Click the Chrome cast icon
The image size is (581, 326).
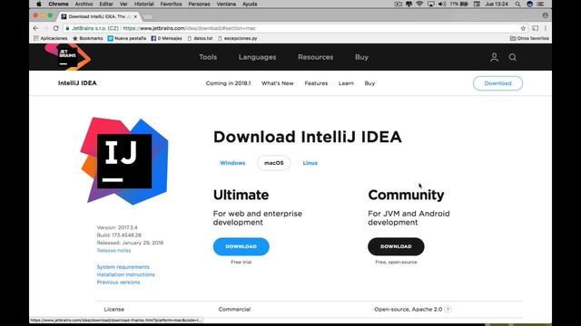click(535, 28)
